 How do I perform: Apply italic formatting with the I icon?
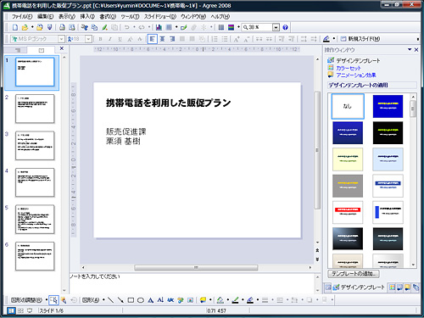click(110, 39)
